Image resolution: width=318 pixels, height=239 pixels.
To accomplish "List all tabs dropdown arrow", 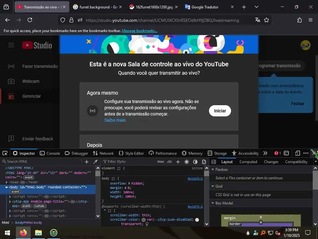I will click(257, 7).
